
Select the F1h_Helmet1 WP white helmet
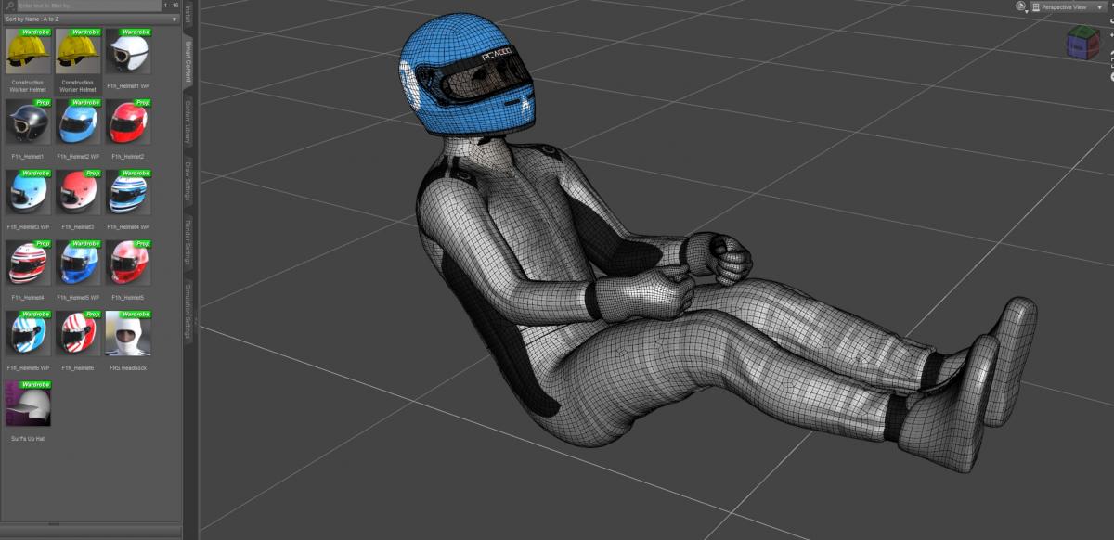(128, 53)
